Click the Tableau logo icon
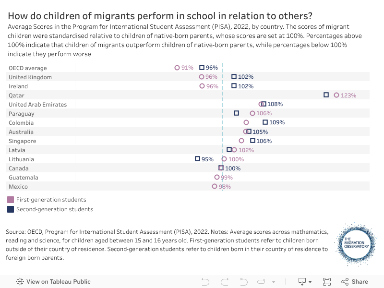The image size is (384, 288). click(20, 282)
